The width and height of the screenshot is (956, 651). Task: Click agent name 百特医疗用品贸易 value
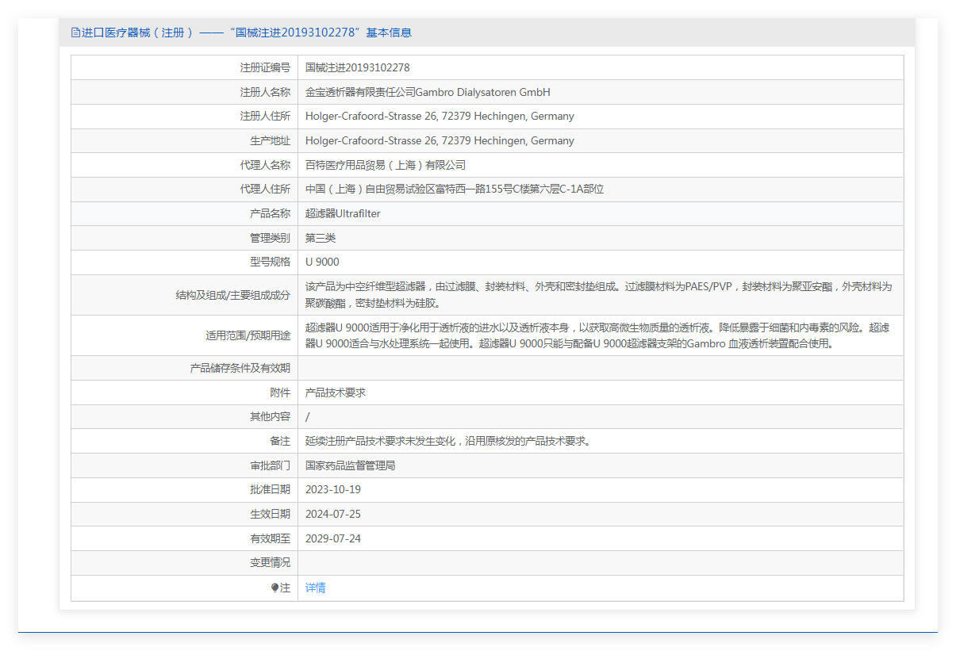386,165
